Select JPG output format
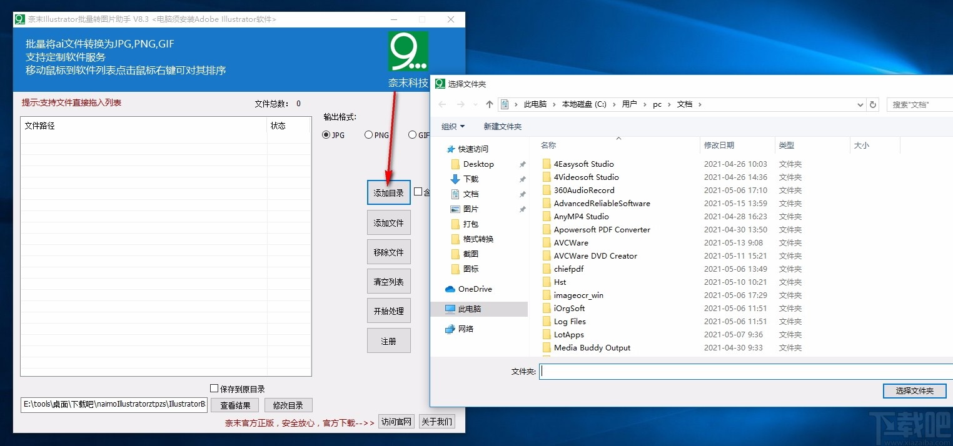This screenshot has width=953, height=446. (x=326, y=135)
